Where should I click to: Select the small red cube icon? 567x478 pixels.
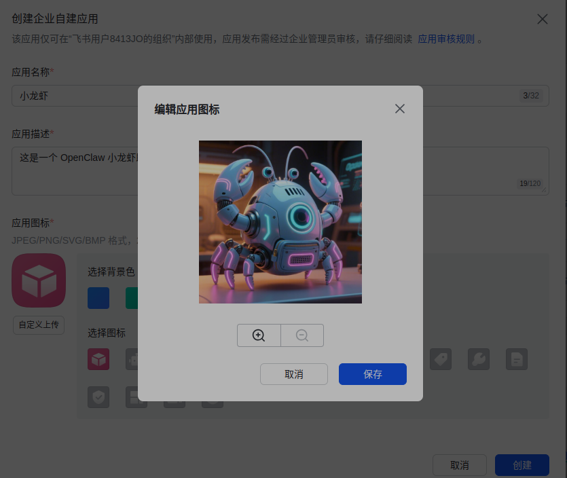pos(98,359)
